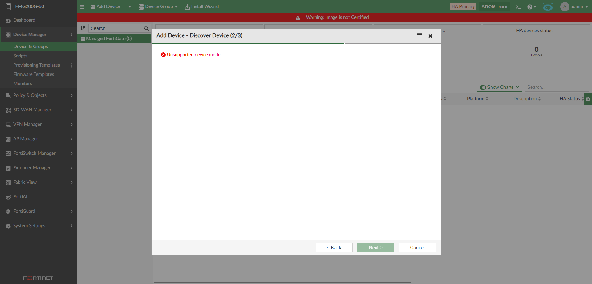The height and width of the screenshot is (284, 592).
Task: Open the column settings gear on the device table
Action: [x=588, y=99]
